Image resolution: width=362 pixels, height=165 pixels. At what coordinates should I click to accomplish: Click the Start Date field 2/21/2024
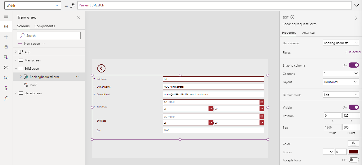click(211, 102)
